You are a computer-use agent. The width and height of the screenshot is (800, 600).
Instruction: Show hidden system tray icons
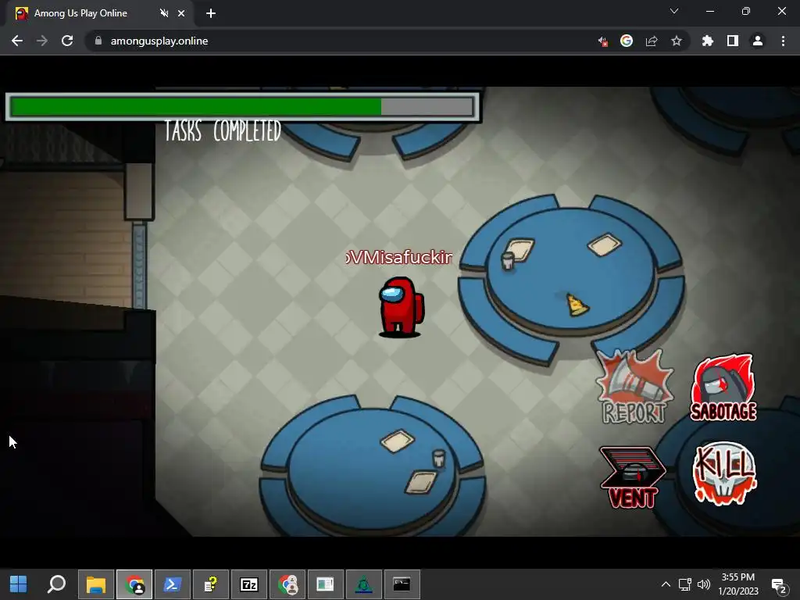[666, 584]
